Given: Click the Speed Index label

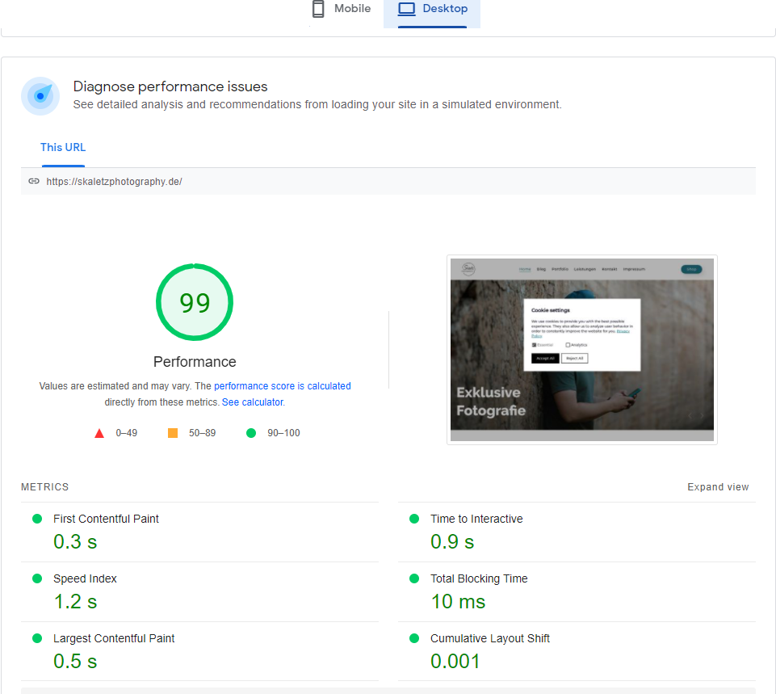Looking at the screenshot, I should [85, 578].
